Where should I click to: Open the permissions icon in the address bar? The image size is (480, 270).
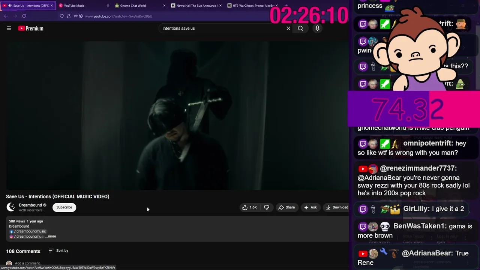point(75,16)
